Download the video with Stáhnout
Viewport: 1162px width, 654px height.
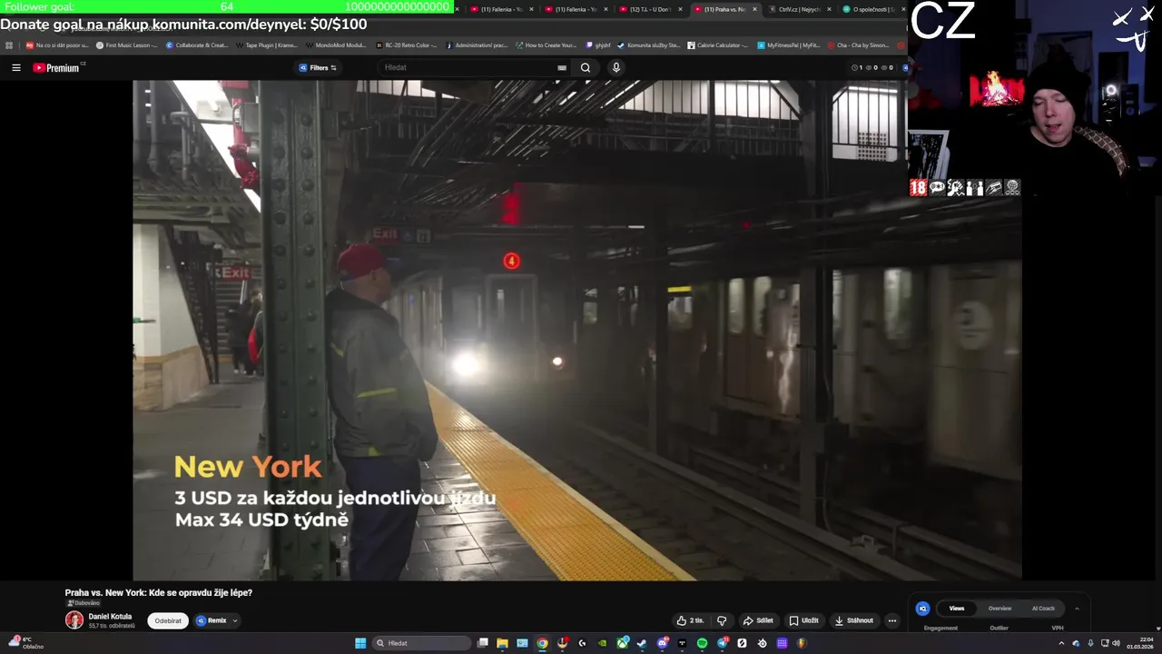pos(853,620)
